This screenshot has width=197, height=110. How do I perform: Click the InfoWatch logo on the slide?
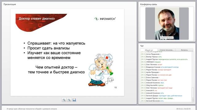click(x=105, y=19)
